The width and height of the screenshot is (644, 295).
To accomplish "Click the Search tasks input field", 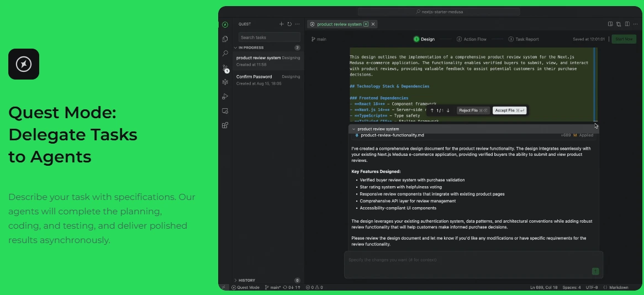I will (x=269, y=38).
